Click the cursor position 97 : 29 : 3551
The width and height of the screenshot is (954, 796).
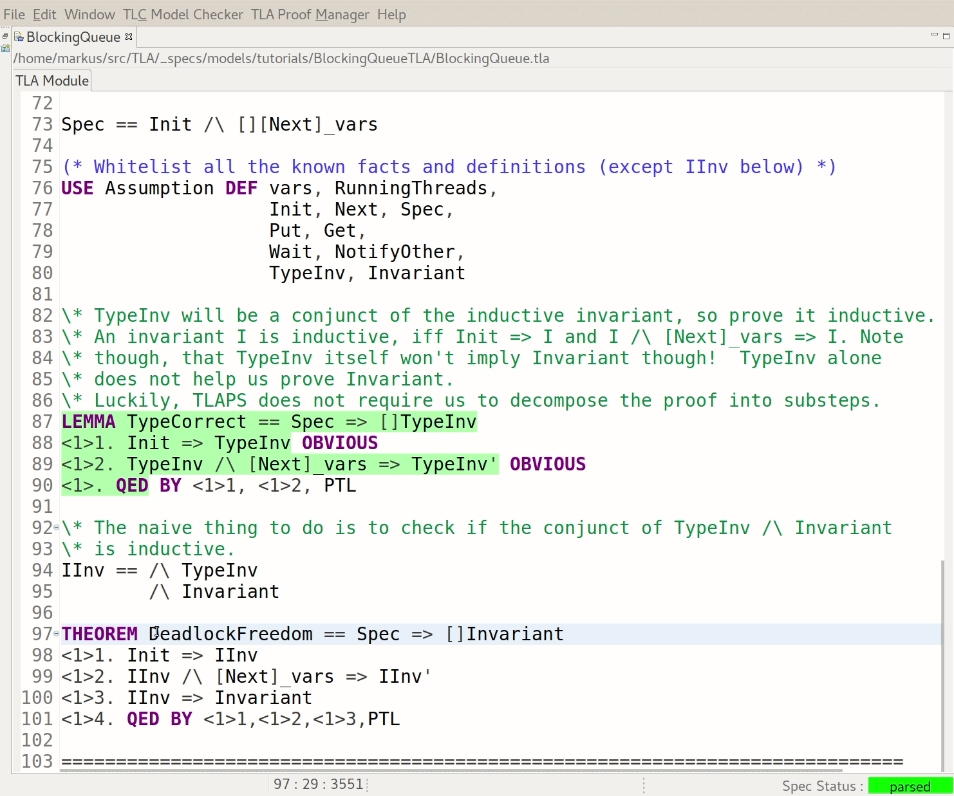[318, 784]
